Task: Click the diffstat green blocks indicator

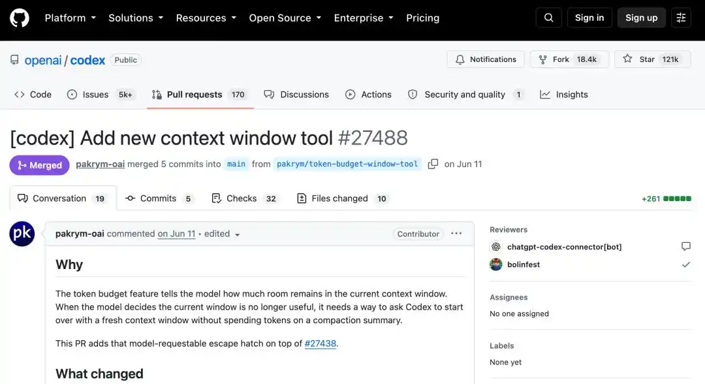Action: click(x=677, y=199)
